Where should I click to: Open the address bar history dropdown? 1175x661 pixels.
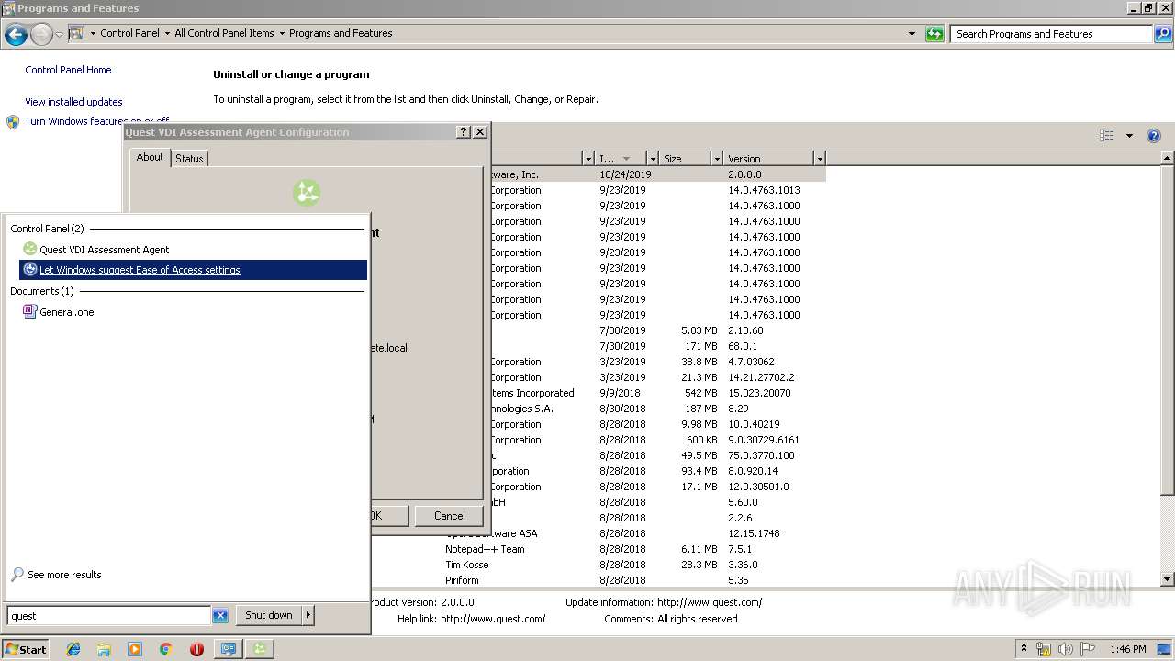912,34
